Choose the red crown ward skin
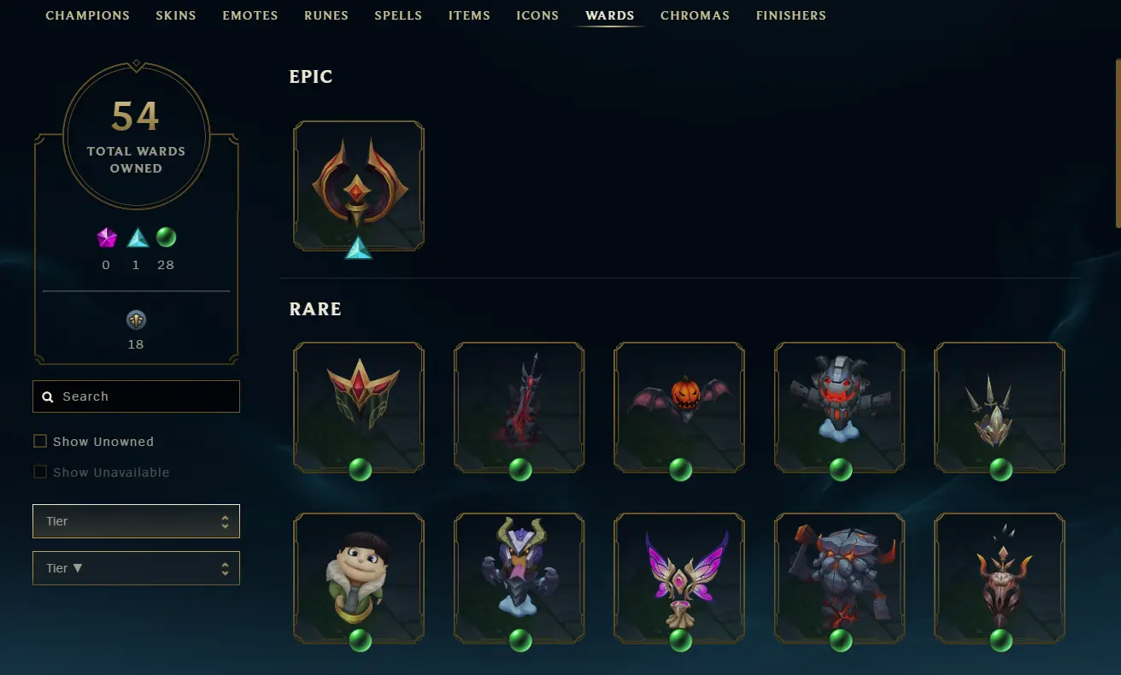Screen dimensions: 1121x675 [x=359, y=408]
